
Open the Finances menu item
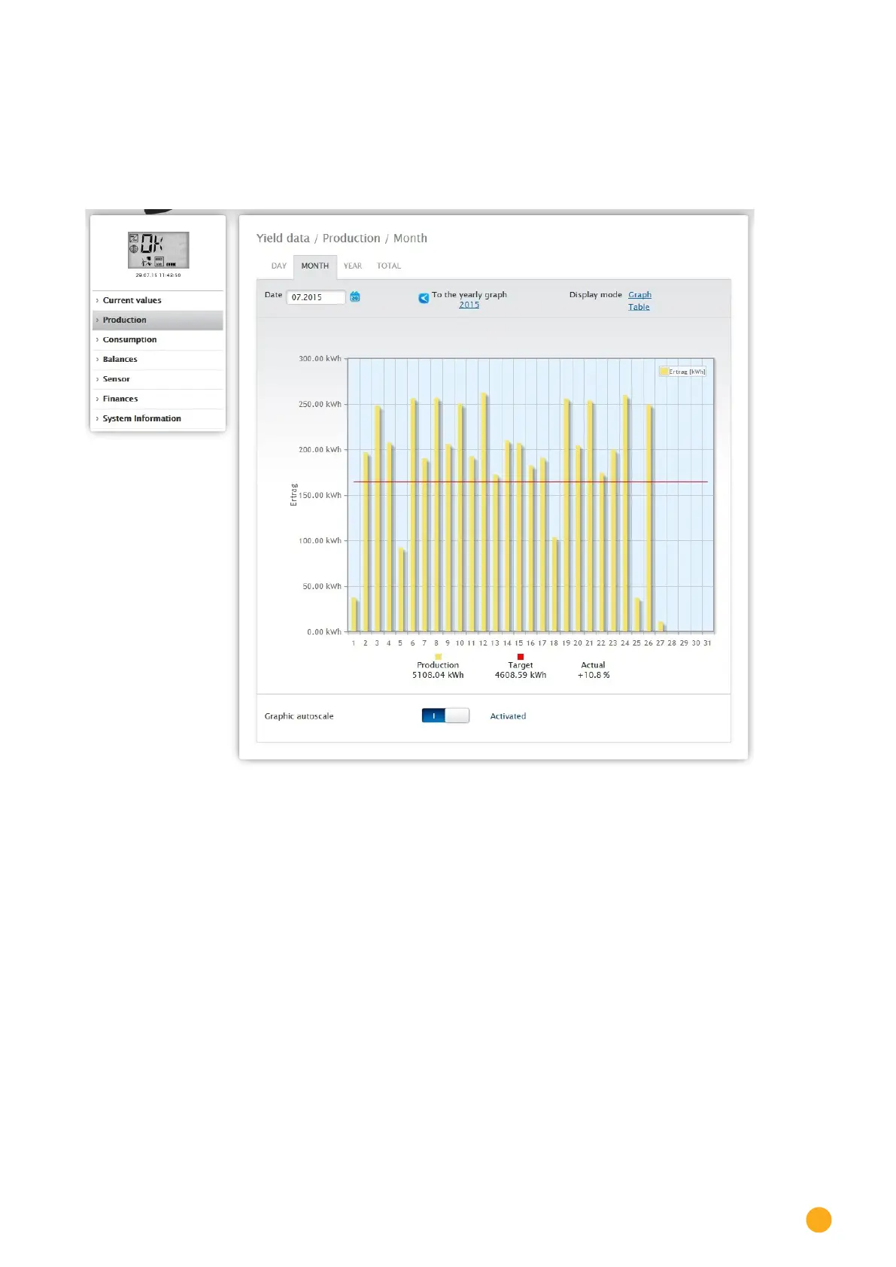(158, 399)
